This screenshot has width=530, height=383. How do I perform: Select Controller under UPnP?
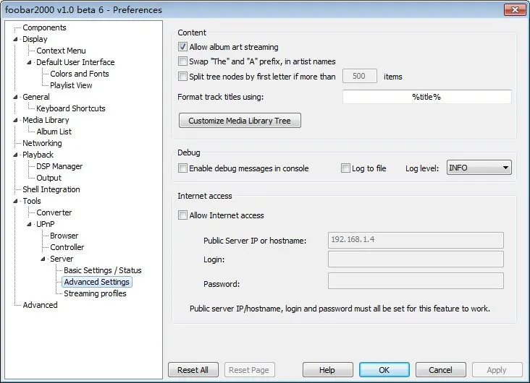[x=67, y=247]
